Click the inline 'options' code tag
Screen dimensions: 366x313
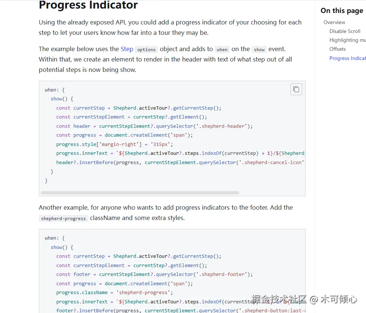(x=146, y=50)
